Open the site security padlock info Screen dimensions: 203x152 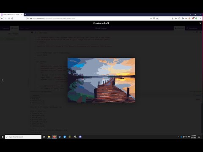coord(31,18)
